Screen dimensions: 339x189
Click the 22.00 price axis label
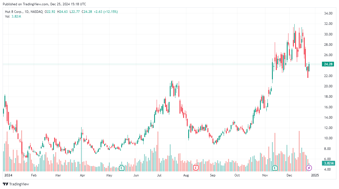[328, 76]
